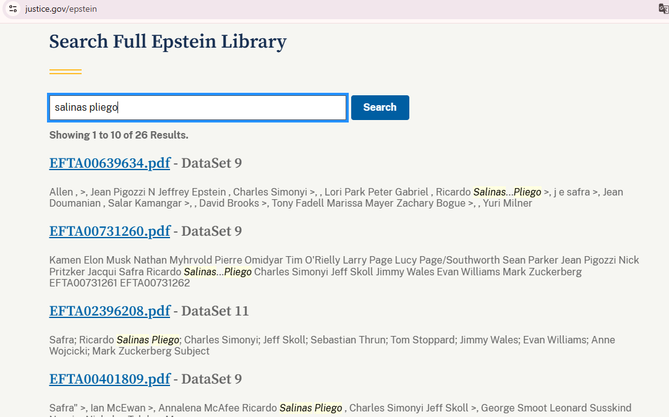The width and height of the screenshot is (669, 417).
Task: Click the DataSet 11 label
Action: point(215,311)
